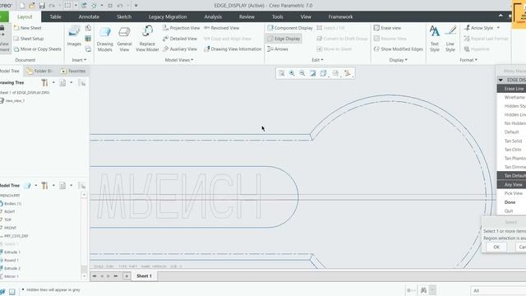Open the selection filter All dropdown
526x296 pixels.
(x=498, y=290)
